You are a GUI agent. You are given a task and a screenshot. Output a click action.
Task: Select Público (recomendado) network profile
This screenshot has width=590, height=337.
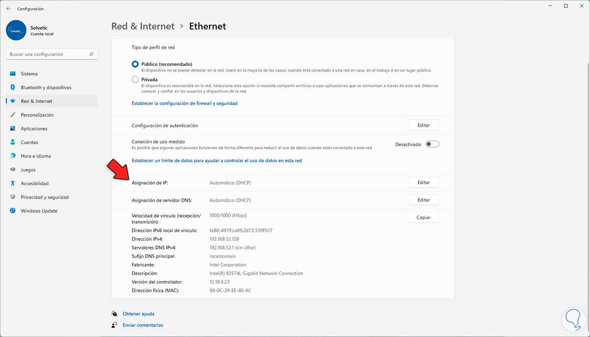(135, 64)
